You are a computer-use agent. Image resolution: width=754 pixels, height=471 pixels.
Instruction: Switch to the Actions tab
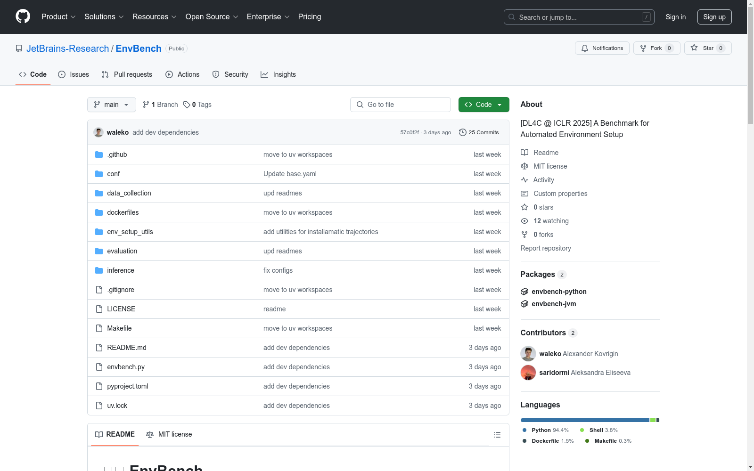182,74
